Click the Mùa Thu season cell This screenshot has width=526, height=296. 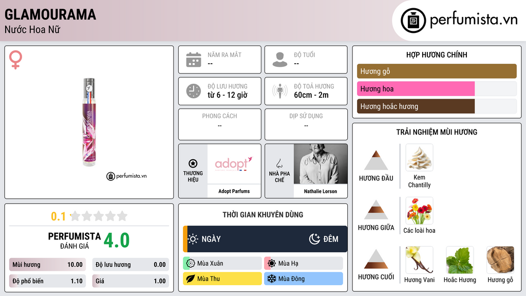(x=222, y=279)
